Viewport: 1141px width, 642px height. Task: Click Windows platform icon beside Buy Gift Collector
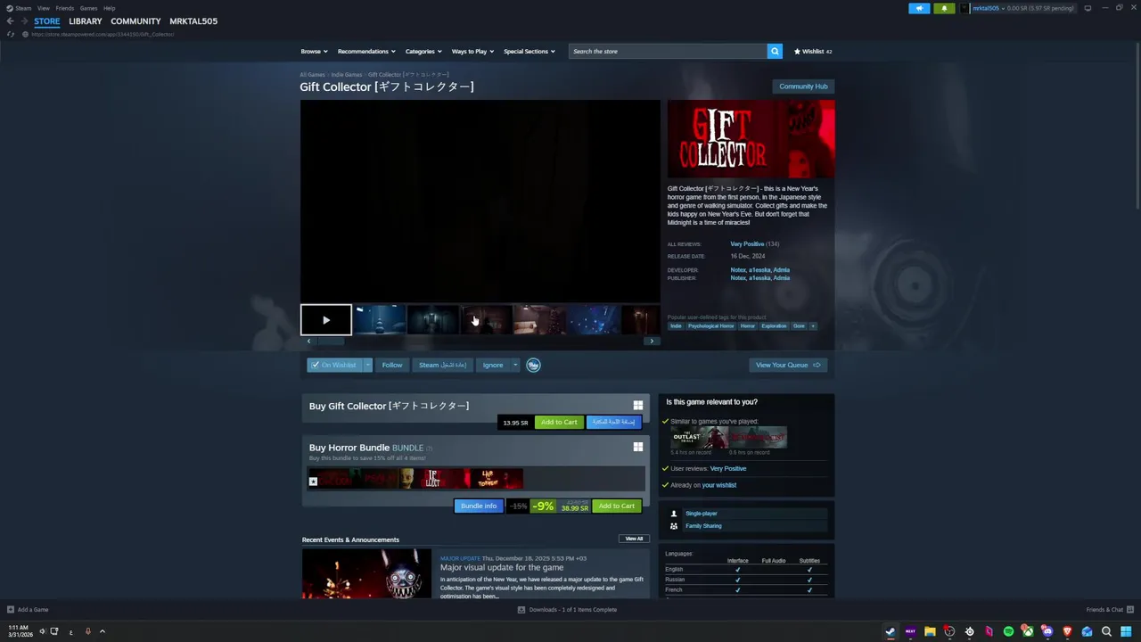pyautogui.click(x=637, y=406)
